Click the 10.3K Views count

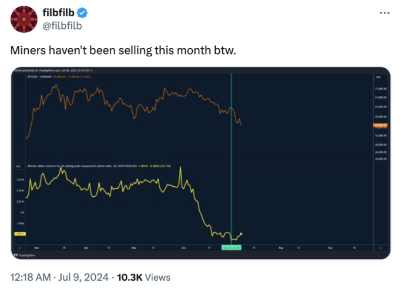144,277
